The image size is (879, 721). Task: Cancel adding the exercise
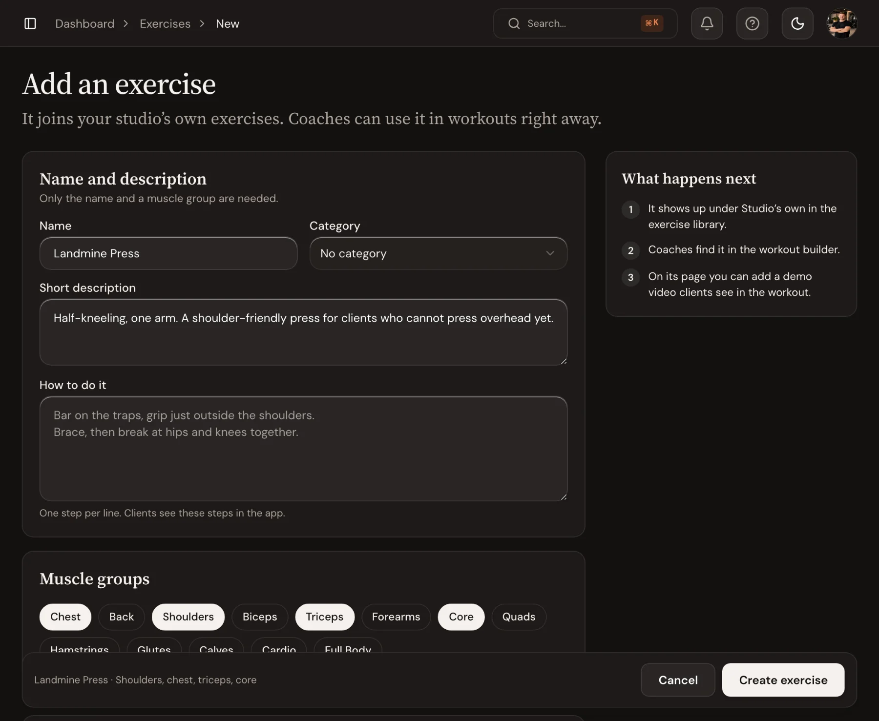coord(678,680)
